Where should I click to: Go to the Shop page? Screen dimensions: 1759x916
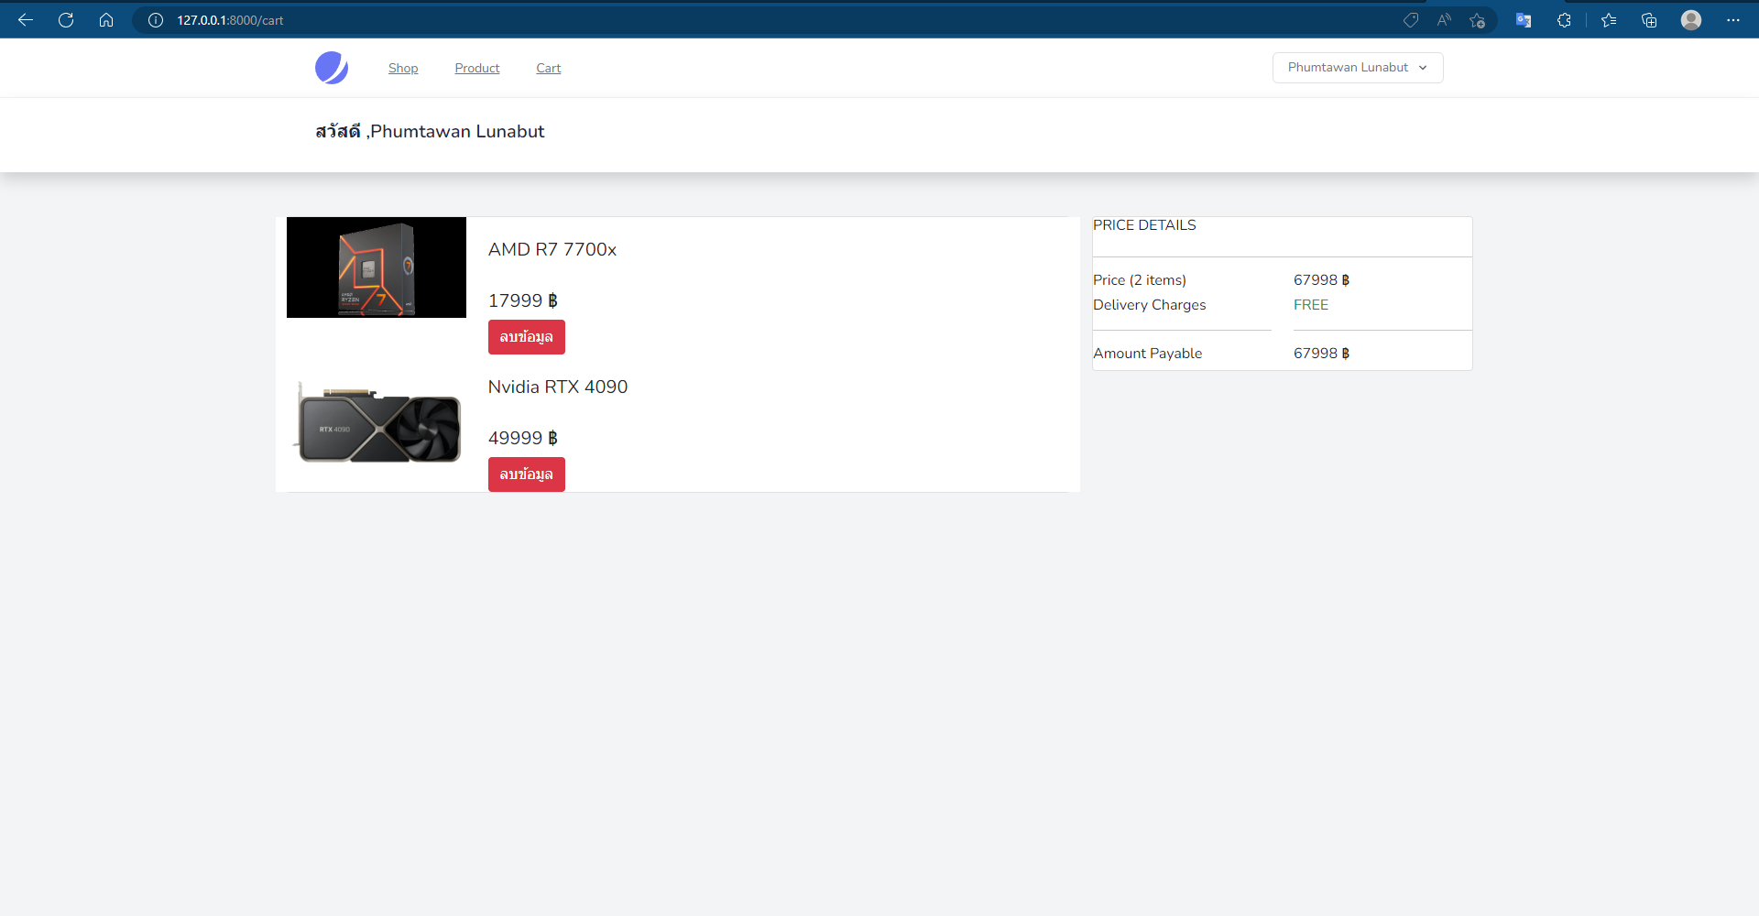[403, 67]
